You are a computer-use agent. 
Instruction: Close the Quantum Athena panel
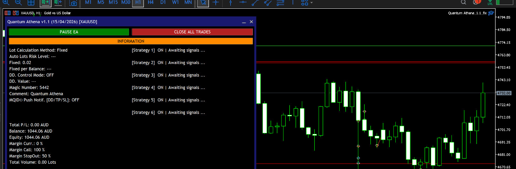point(251,22)
